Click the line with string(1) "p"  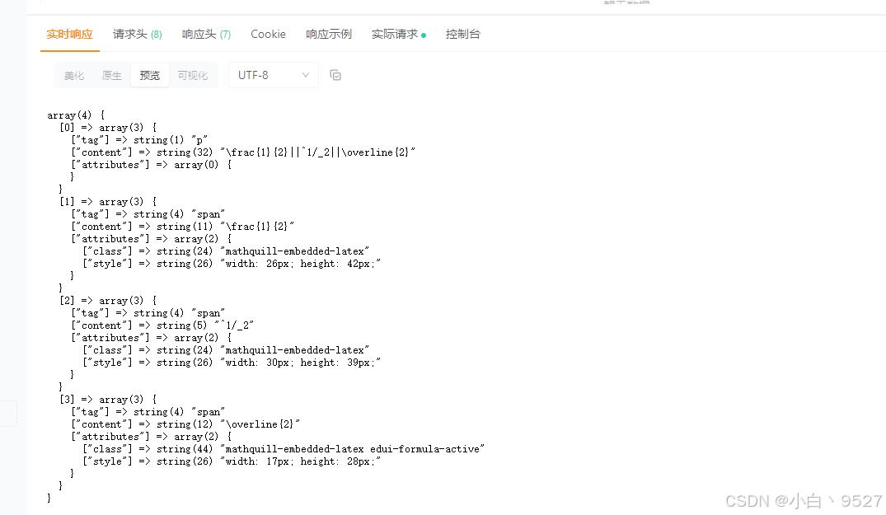click(139, 140)
